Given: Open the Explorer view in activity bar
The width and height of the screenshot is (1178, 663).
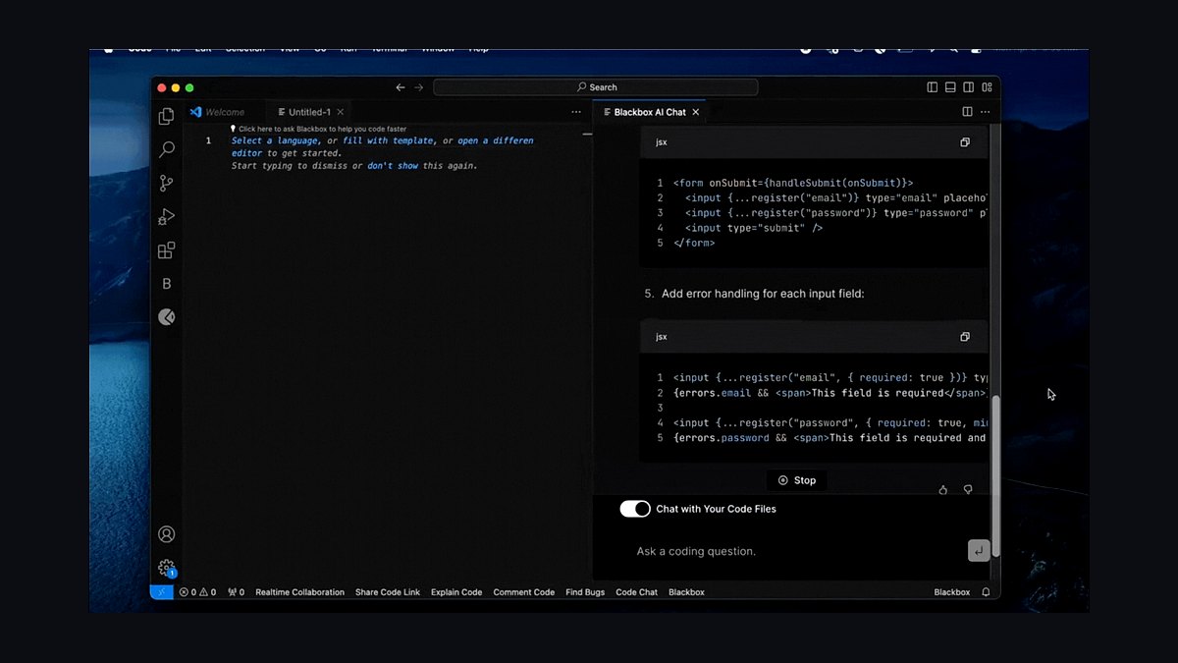Looking at the screenshot, I should click(167, 116).
